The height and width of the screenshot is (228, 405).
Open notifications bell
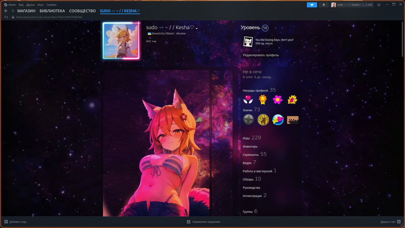[x=324, y=5]
